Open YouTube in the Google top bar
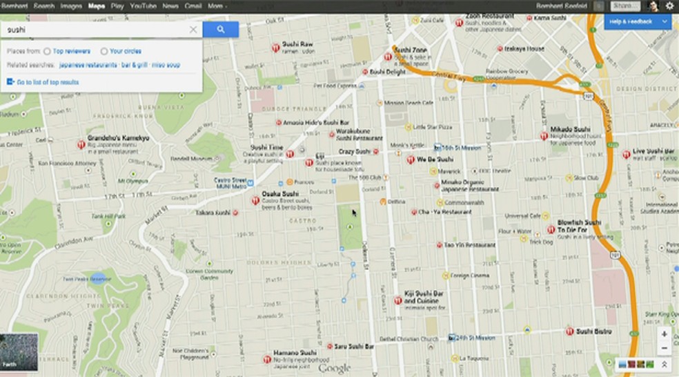Viewport: 679px width, 377px height. point(143,6)
